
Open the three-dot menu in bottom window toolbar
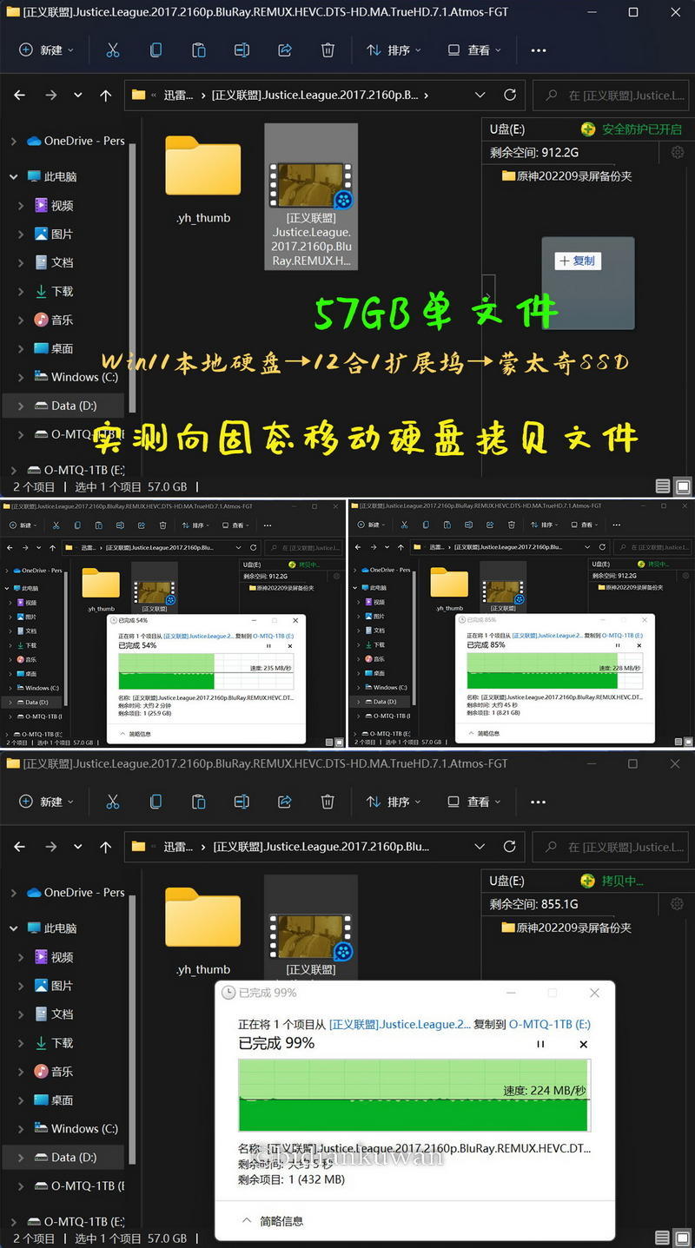pos(539,802)
